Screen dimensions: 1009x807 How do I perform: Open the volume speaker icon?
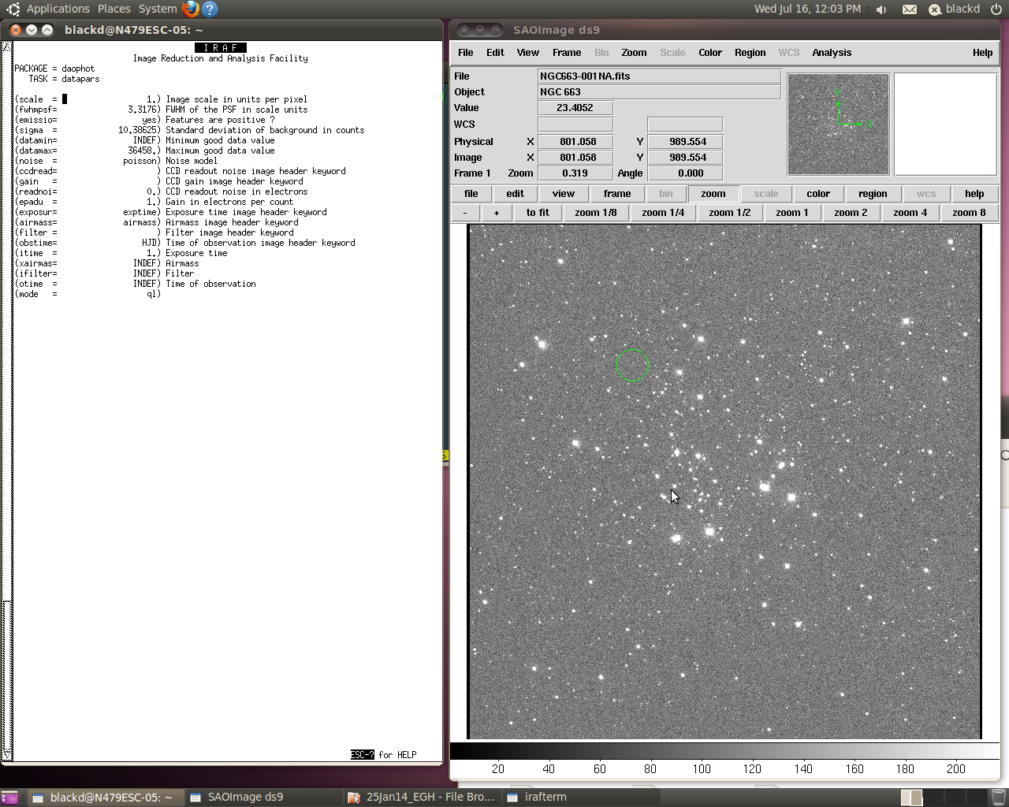click(x=881, y=9)
